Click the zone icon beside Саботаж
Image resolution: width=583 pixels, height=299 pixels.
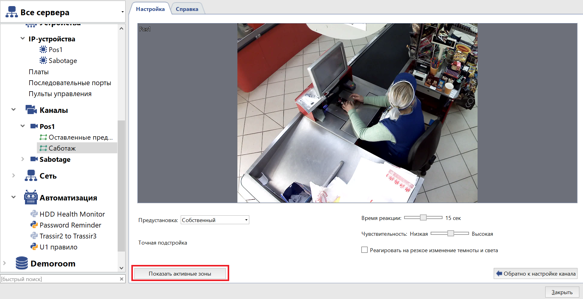tap(43, 148)
